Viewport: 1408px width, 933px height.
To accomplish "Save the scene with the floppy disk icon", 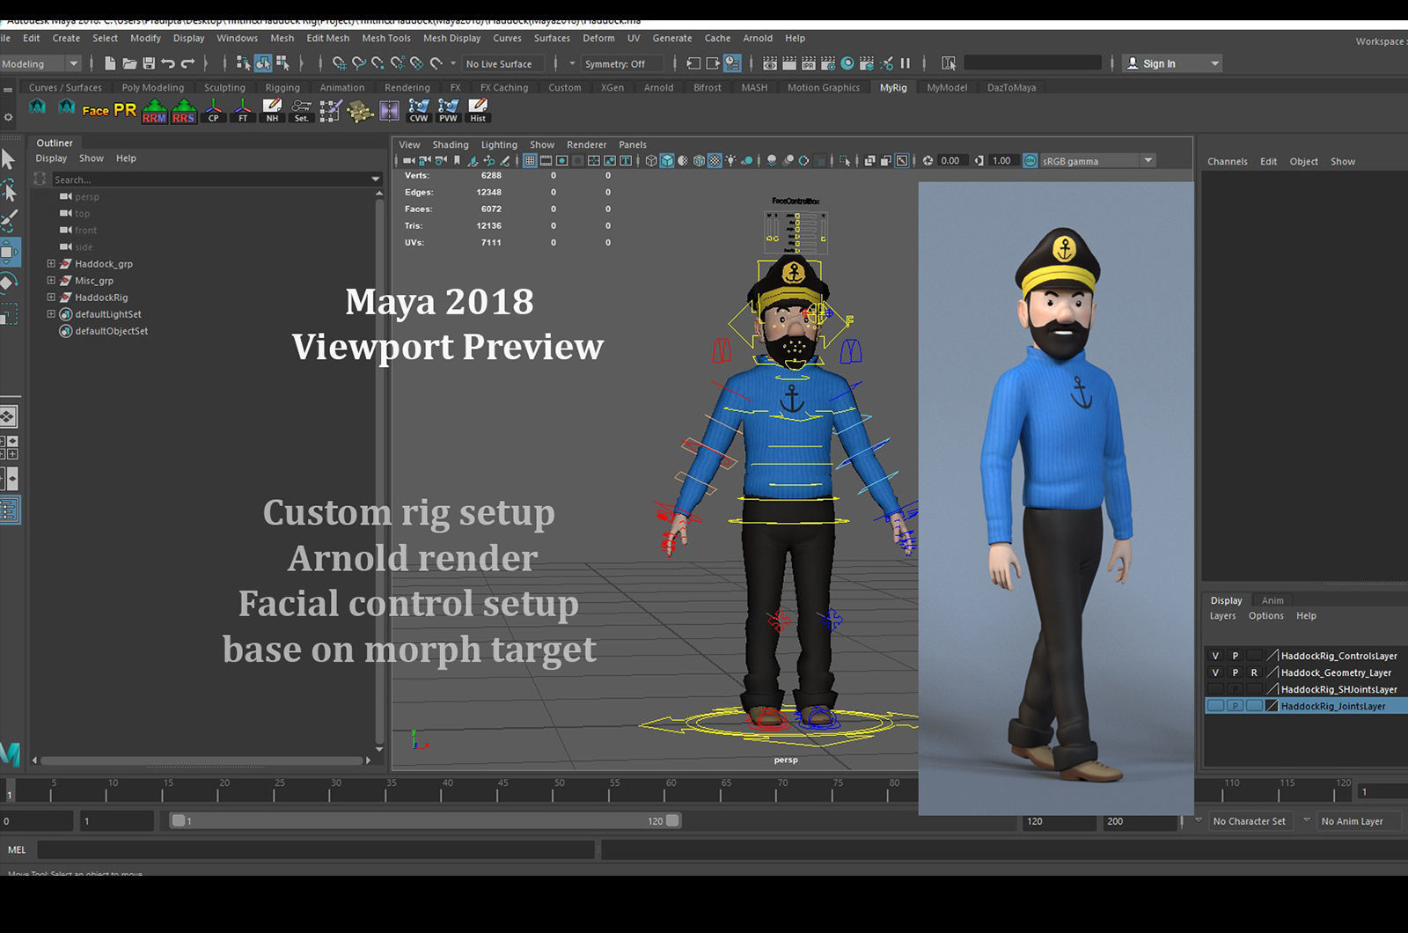I will point(149,63).
